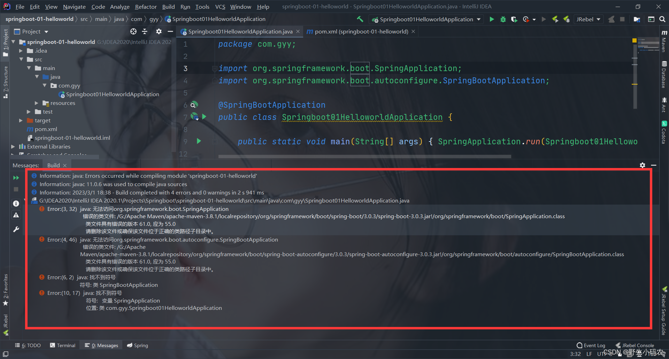669x359 pixels.
Task: Click the editor horizontal scrollbar
Action: click(x=364, y=156)
